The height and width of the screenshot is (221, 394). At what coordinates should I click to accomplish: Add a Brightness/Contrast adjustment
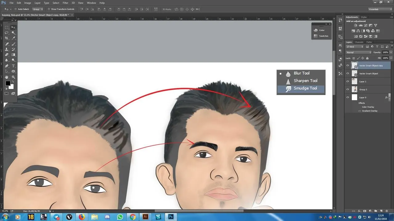click(x=356, y=25)
